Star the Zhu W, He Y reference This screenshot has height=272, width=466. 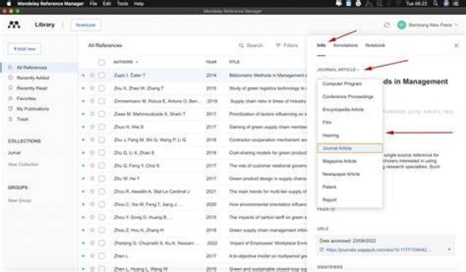(92, 178)
